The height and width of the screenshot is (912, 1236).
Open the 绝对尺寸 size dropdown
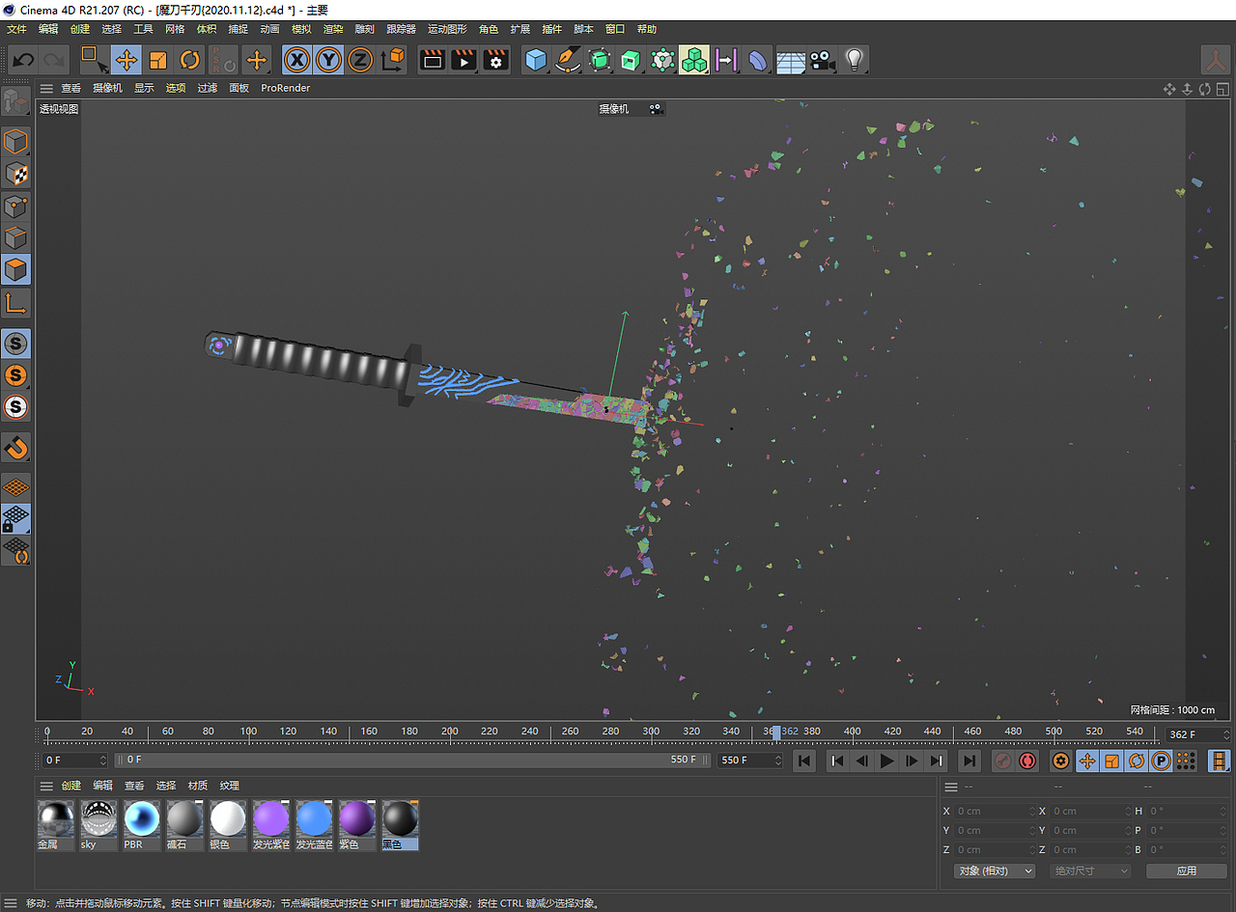point(1089,871)
